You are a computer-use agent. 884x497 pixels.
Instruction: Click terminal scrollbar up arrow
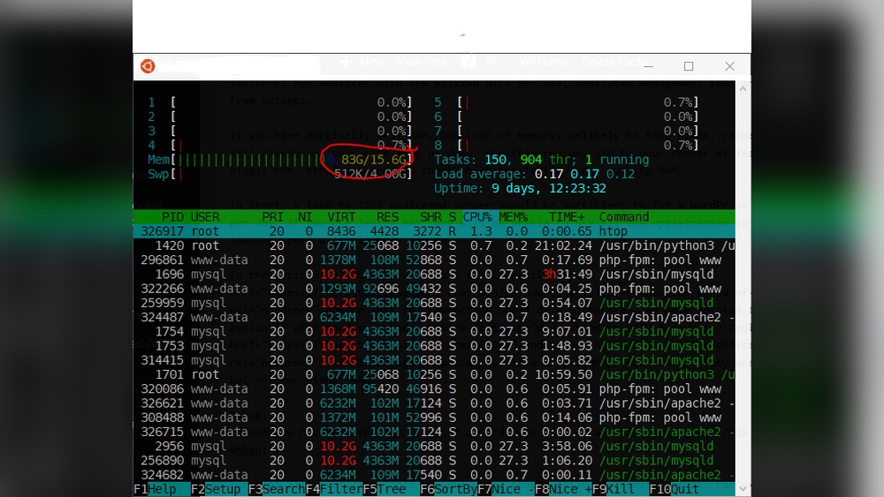743,88
